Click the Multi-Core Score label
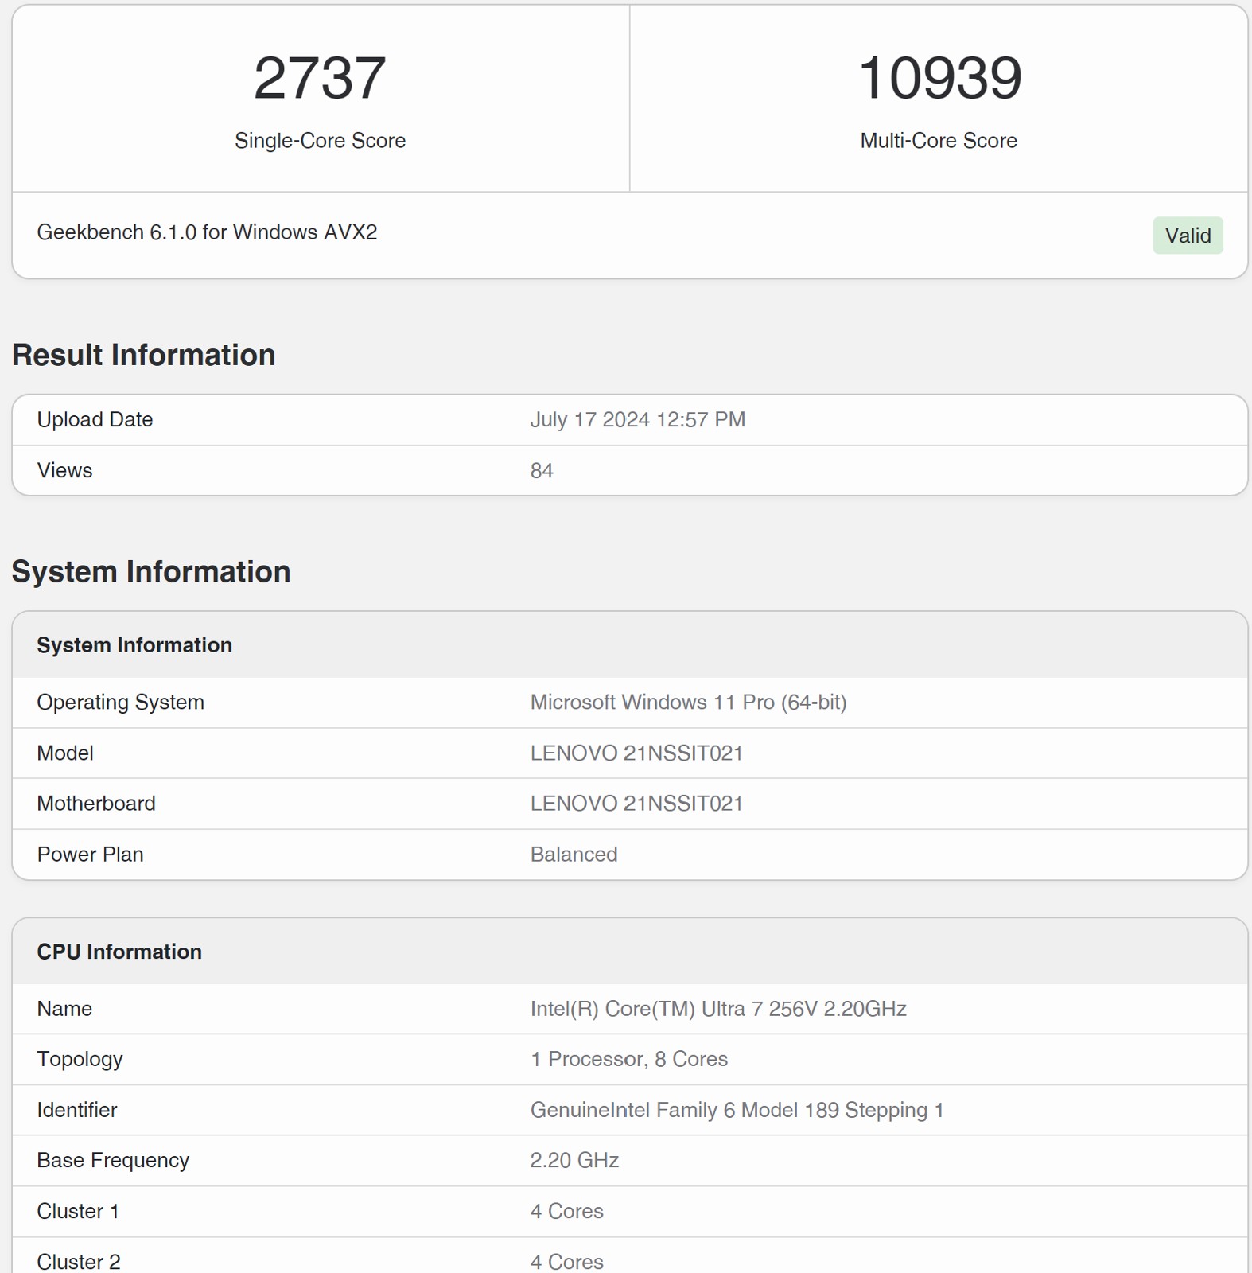The width and height of the screenshot is (1252, 1273). coord(939,141)
